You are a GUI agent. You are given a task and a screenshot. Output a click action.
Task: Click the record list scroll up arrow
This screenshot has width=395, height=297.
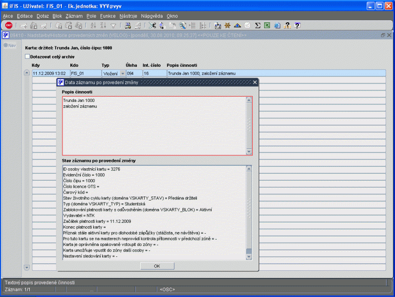click(27, 73)
